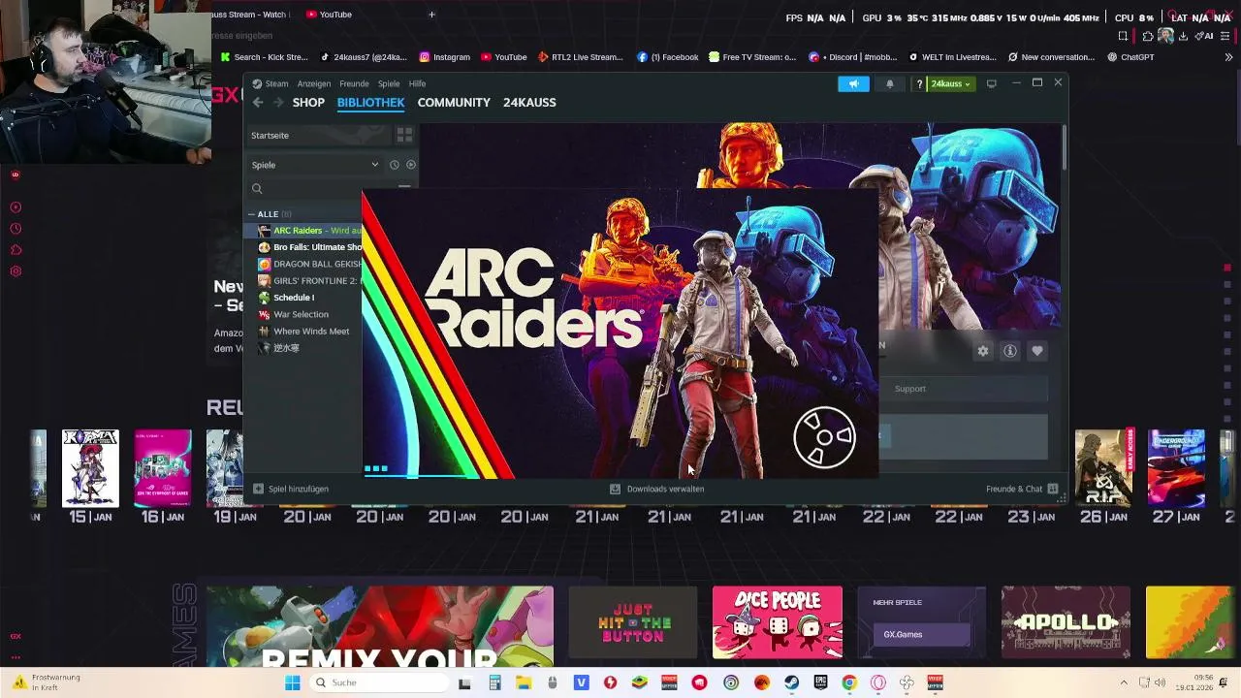Open Steam announcements megaphone button
Screen dimensions: 1241x698
click(x=854, y=83)
